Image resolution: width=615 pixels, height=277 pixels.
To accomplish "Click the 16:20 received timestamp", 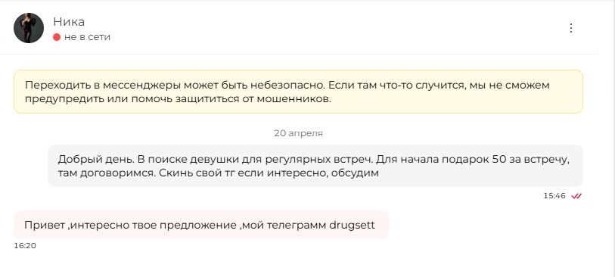I will [25, 246].
